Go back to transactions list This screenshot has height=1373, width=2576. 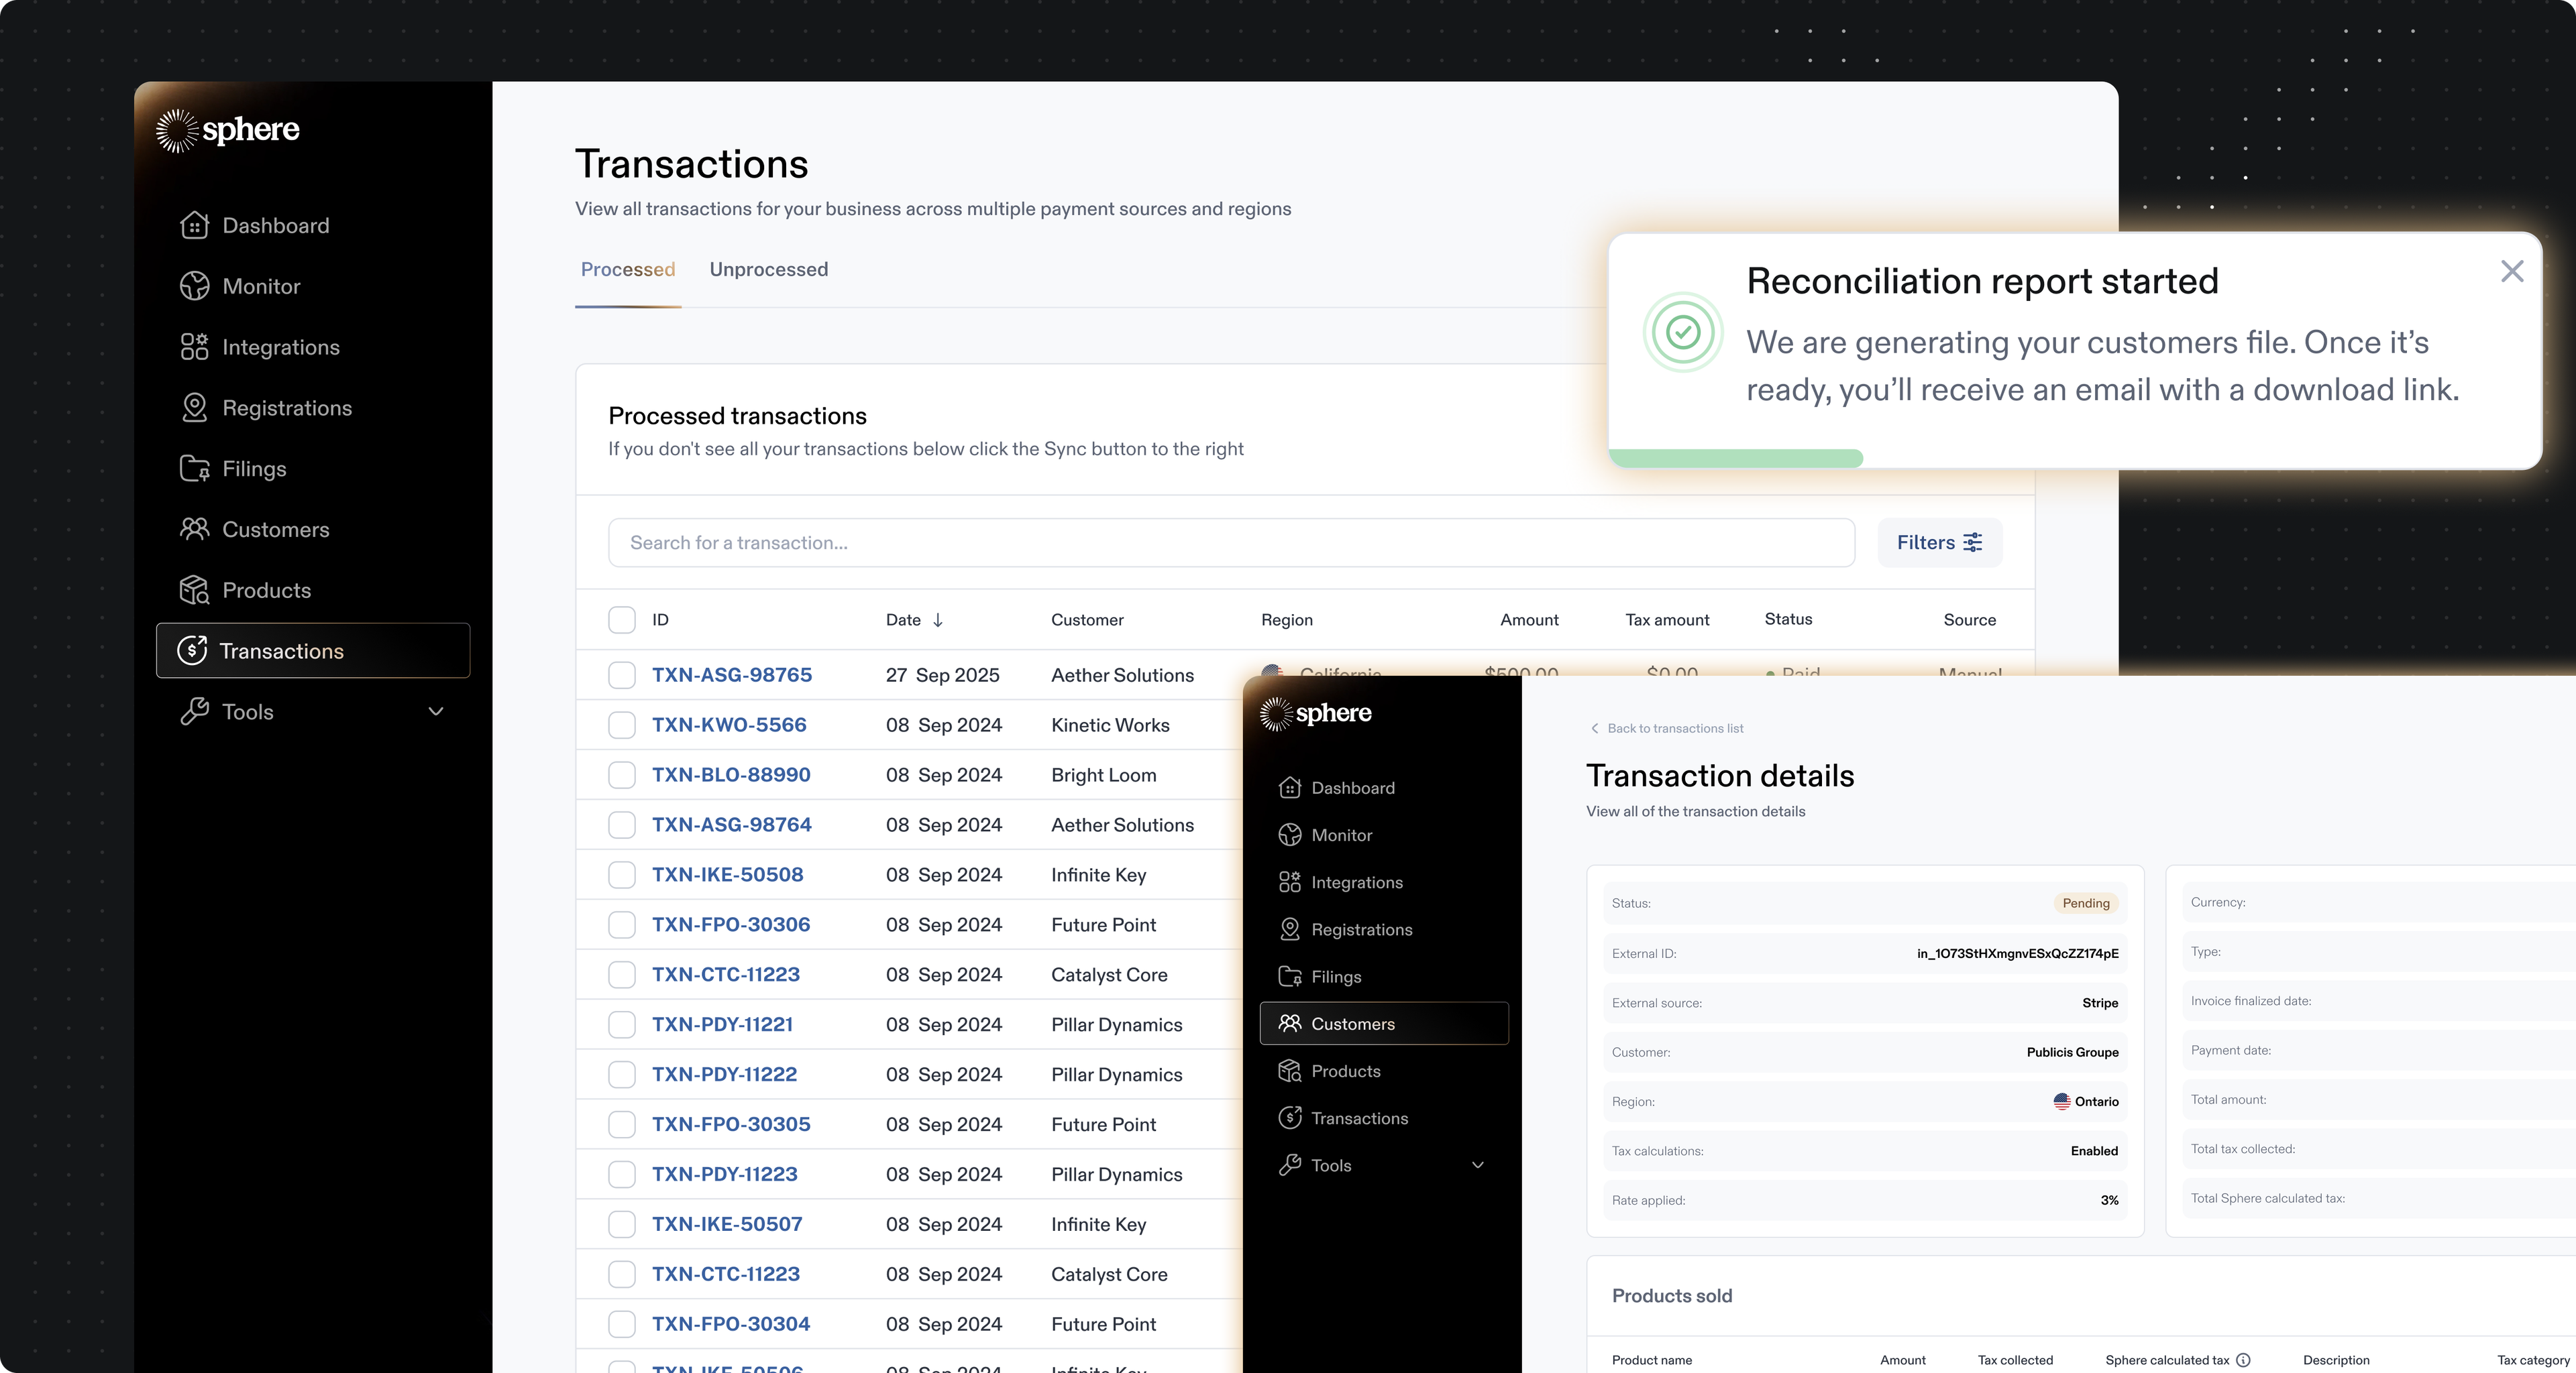[x=1667, y=729]
